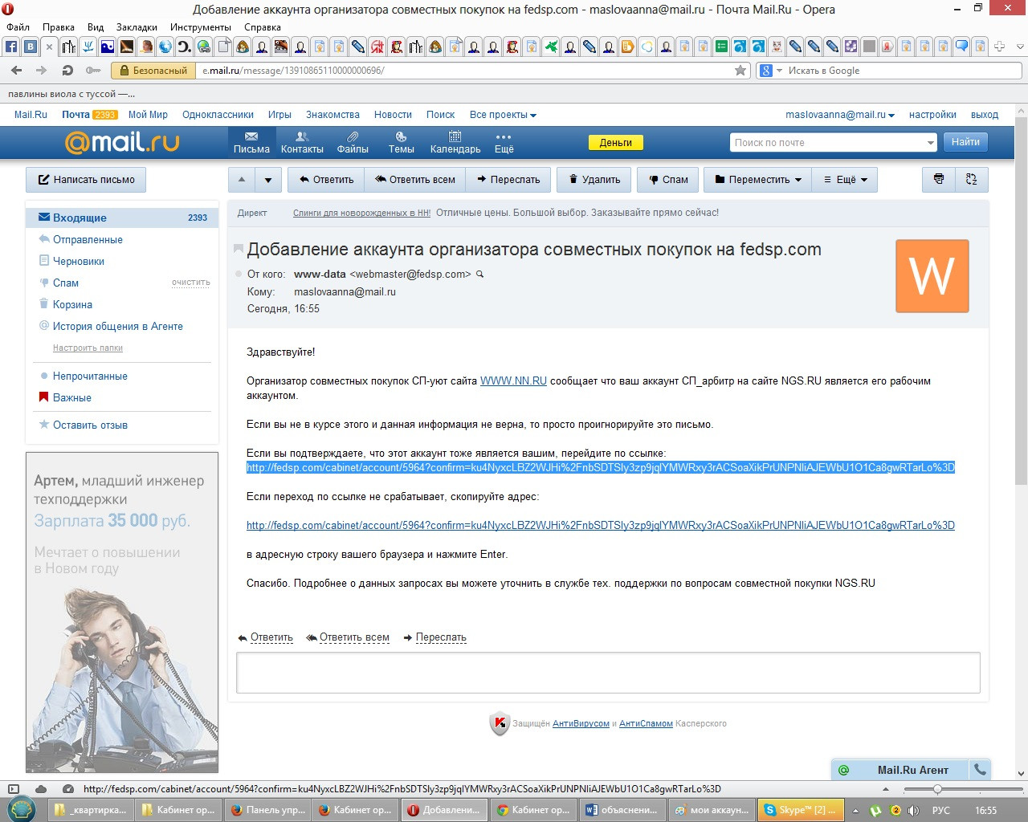Search messages from sender magnifier icon
The height and width of the screenshot is (822, 1028).
pos(480,275)
